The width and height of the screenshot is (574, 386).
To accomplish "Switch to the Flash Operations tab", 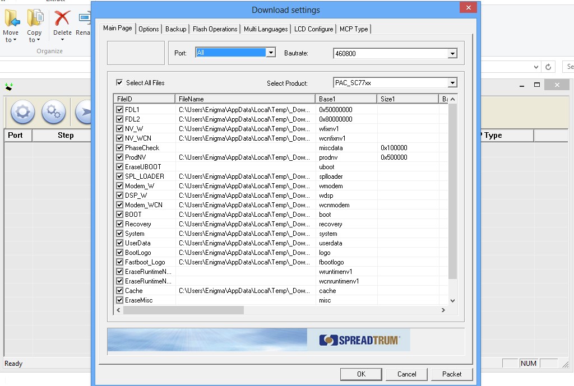I will pos(215,29).
